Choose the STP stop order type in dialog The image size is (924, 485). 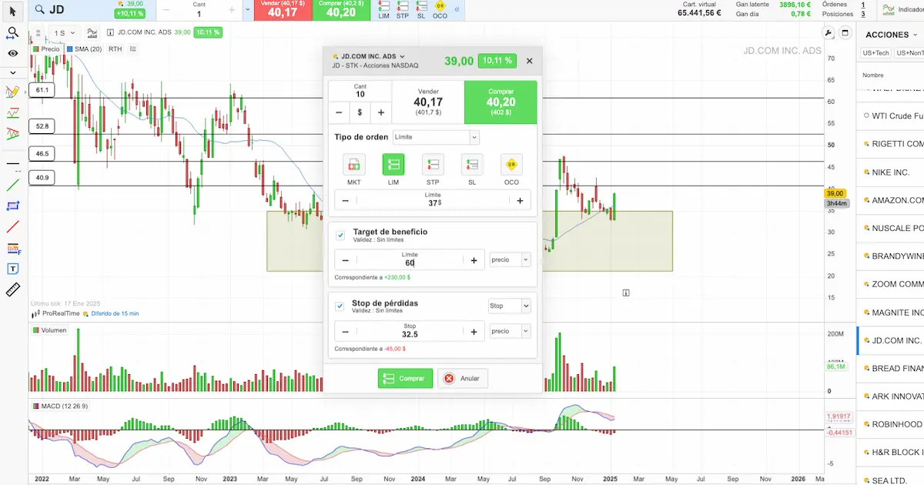pos(433,165)
